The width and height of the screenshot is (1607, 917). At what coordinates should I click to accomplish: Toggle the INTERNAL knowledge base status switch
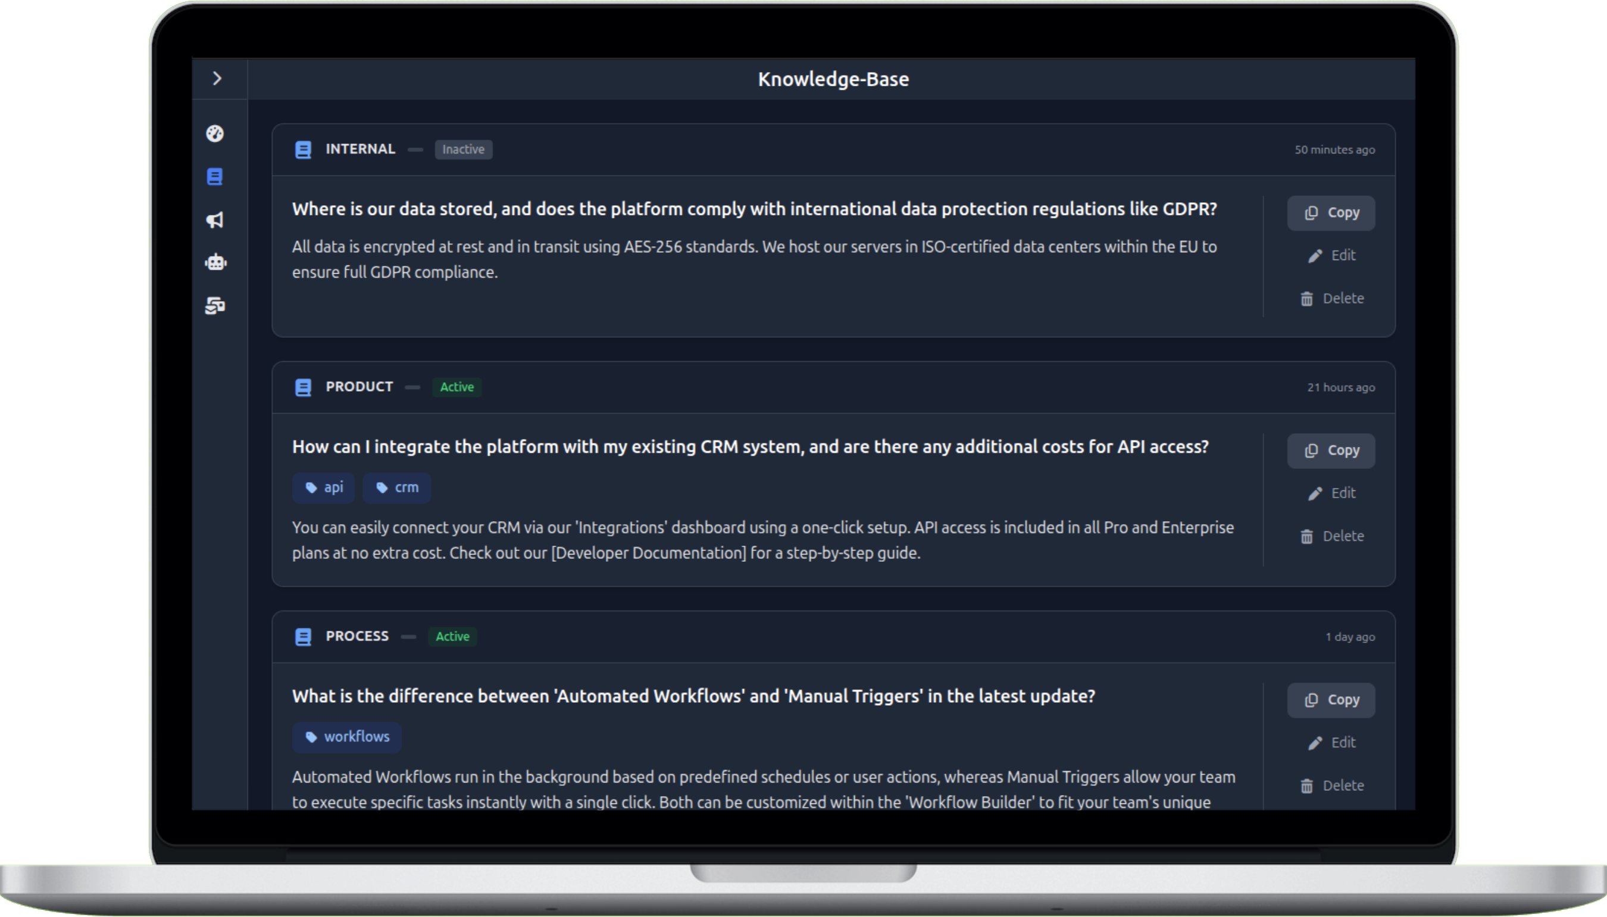tap(417, 149)
